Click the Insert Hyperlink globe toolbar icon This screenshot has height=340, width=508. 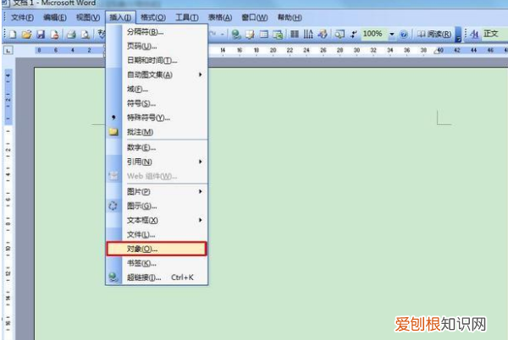(x=236, y=35)
